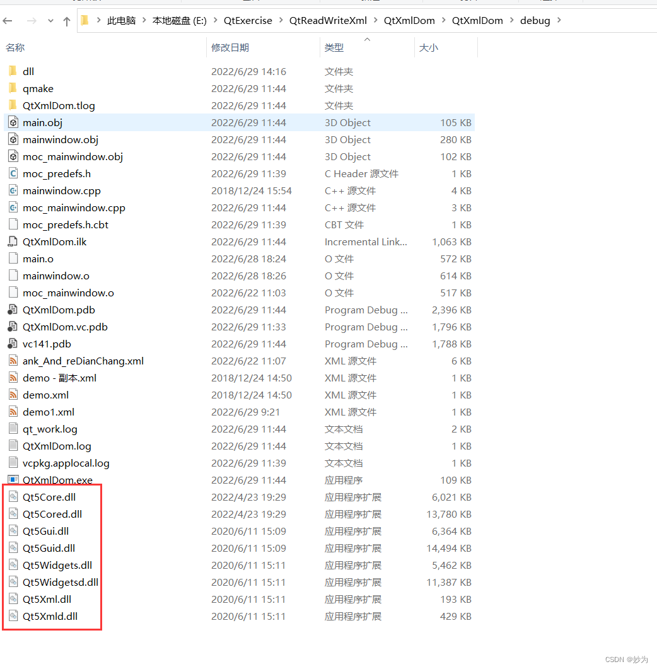
Task: Navigate to QtReadWriteXml breadcrumb
Action: click(x=328, y=20)
